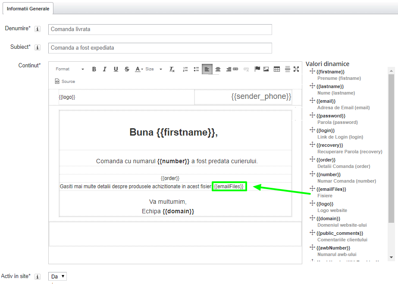This screenshot has width=398, height=291.
Task: Insert a bulleted list
Action: pyautogui.click(x=196, y=69)
